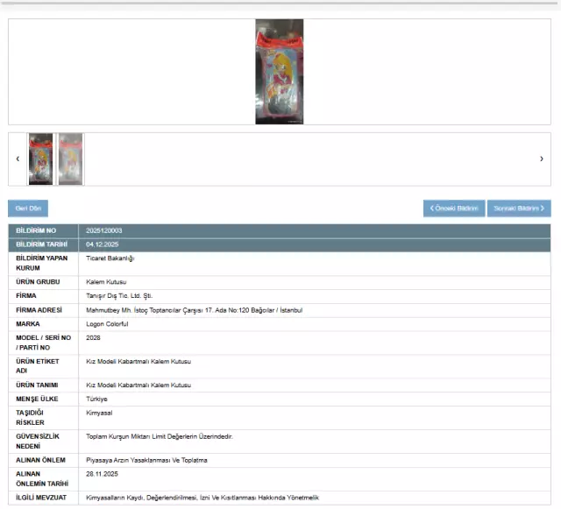This screenshot has width=561, height=509.
Task: Select the second product thumbnail
Action: (x=70, y=159)
